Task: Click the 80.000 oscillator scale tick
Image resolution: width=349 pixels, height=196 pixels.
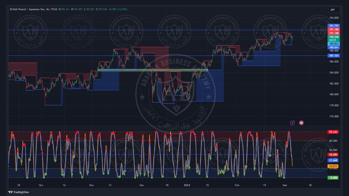Action: point(333,141)
